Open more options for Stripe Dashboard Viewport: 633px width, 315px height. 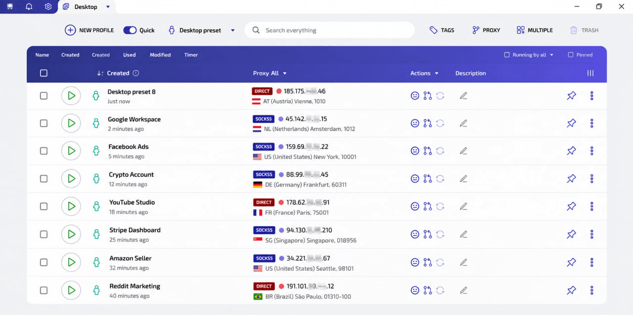point(592,234)
